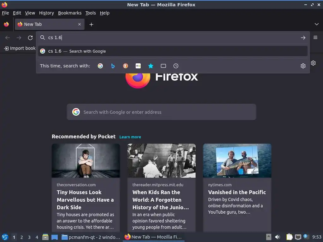
Task: Search open tabs icon
Action: [163, 66]
